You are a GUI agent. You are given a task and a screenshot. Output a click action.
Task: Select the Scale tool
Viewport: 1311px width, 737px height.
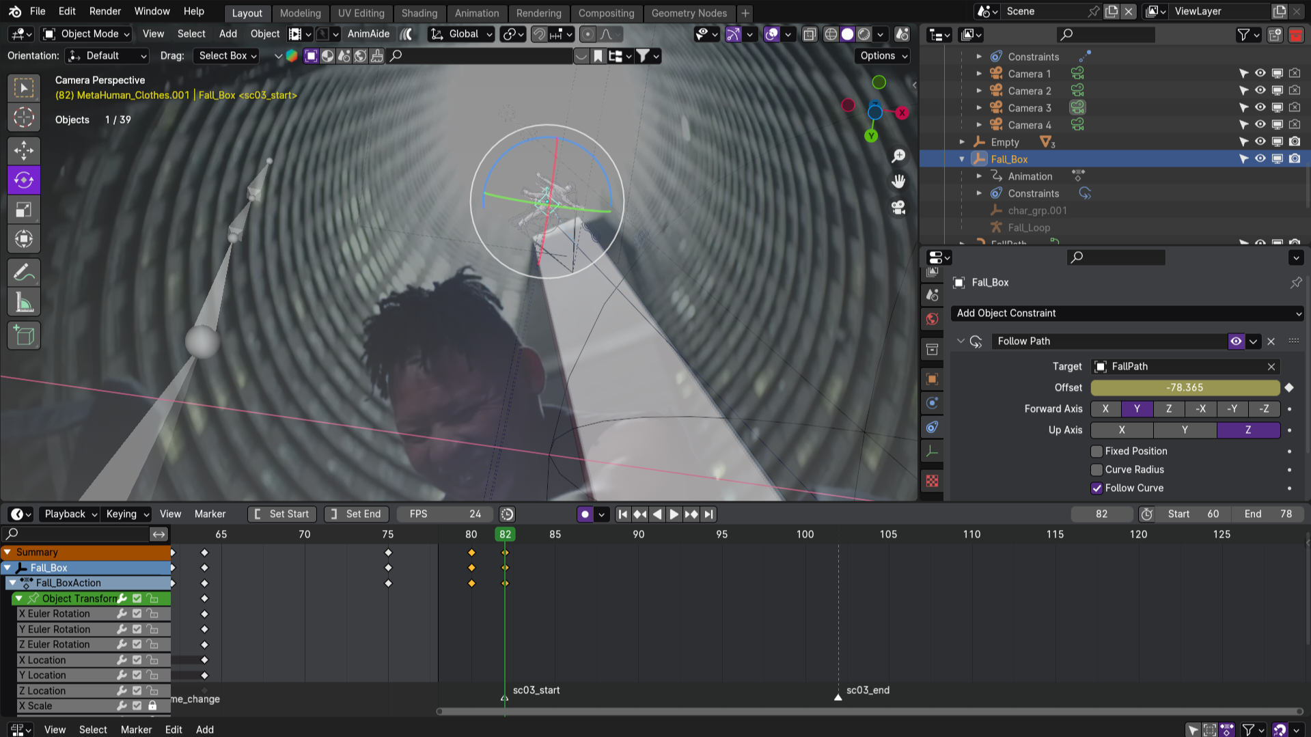pos(24,210)
